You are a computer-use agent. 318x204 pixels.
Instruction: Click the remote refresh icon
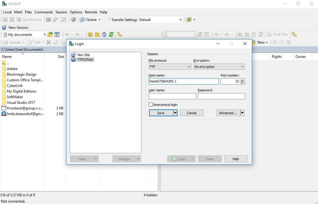261,35
